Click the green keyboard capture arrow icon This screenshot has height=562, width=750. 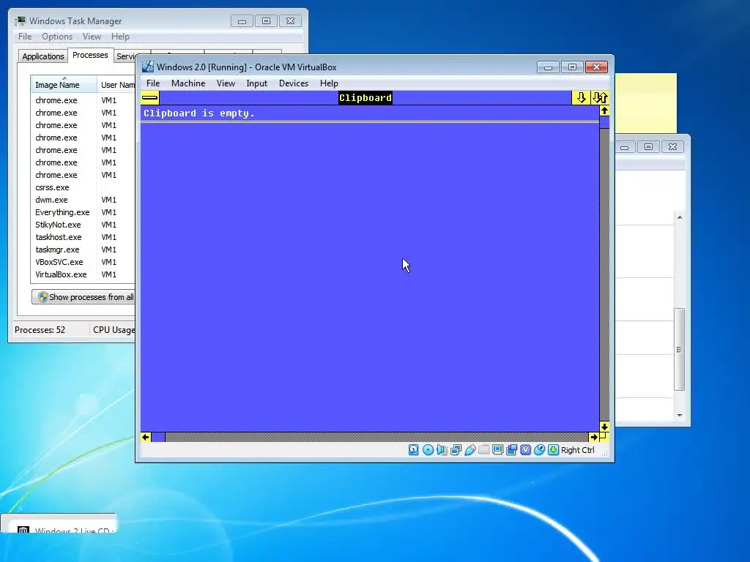tap(554, 450)
